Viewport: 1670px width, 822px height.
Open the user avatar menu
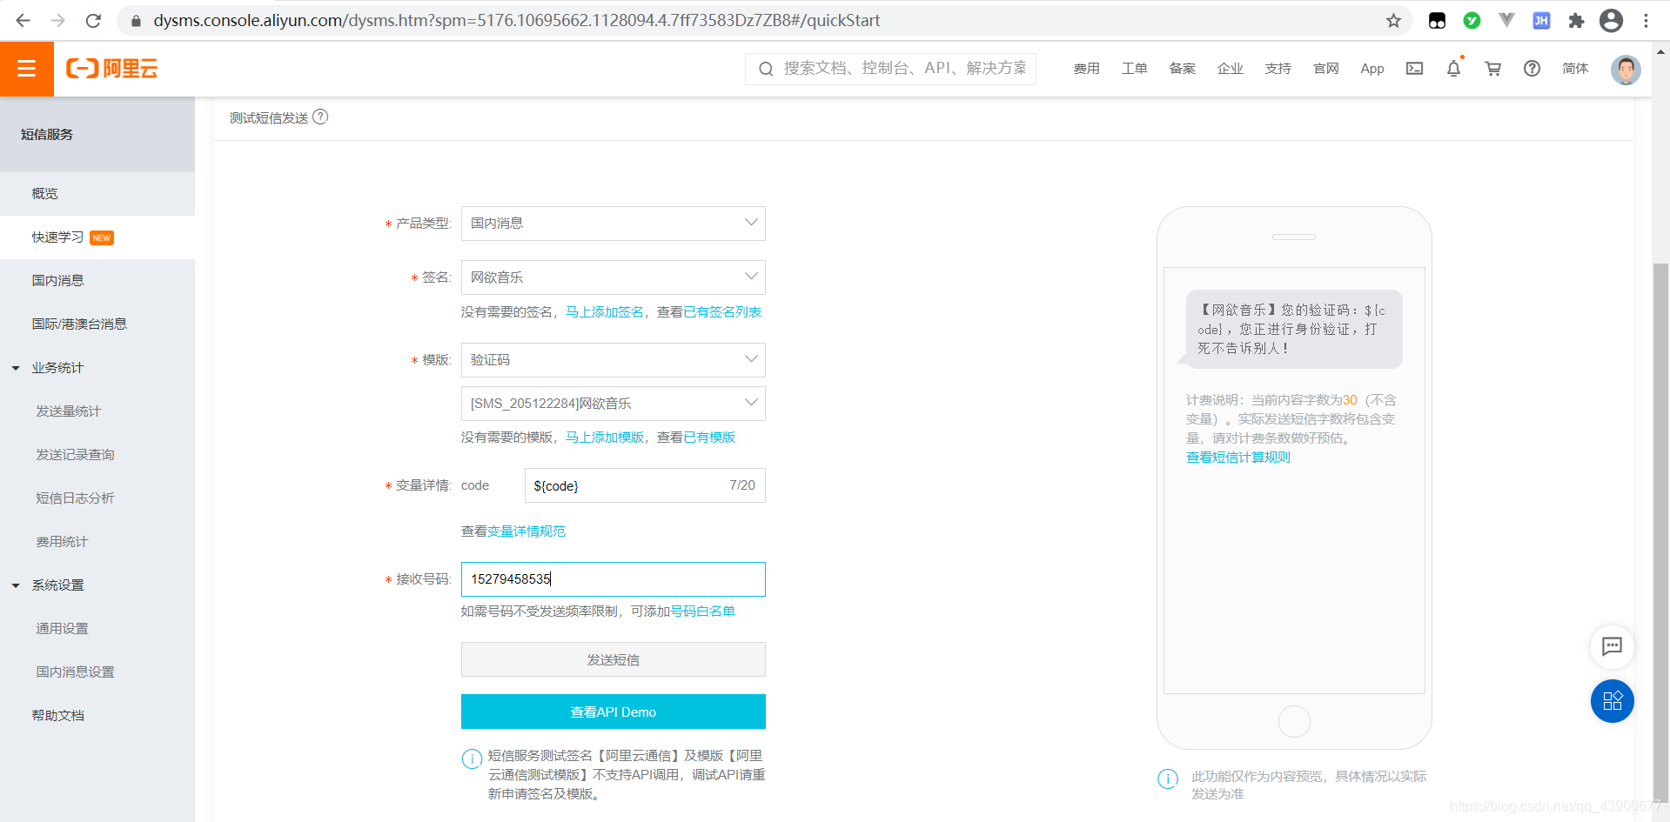(1626, 70)
